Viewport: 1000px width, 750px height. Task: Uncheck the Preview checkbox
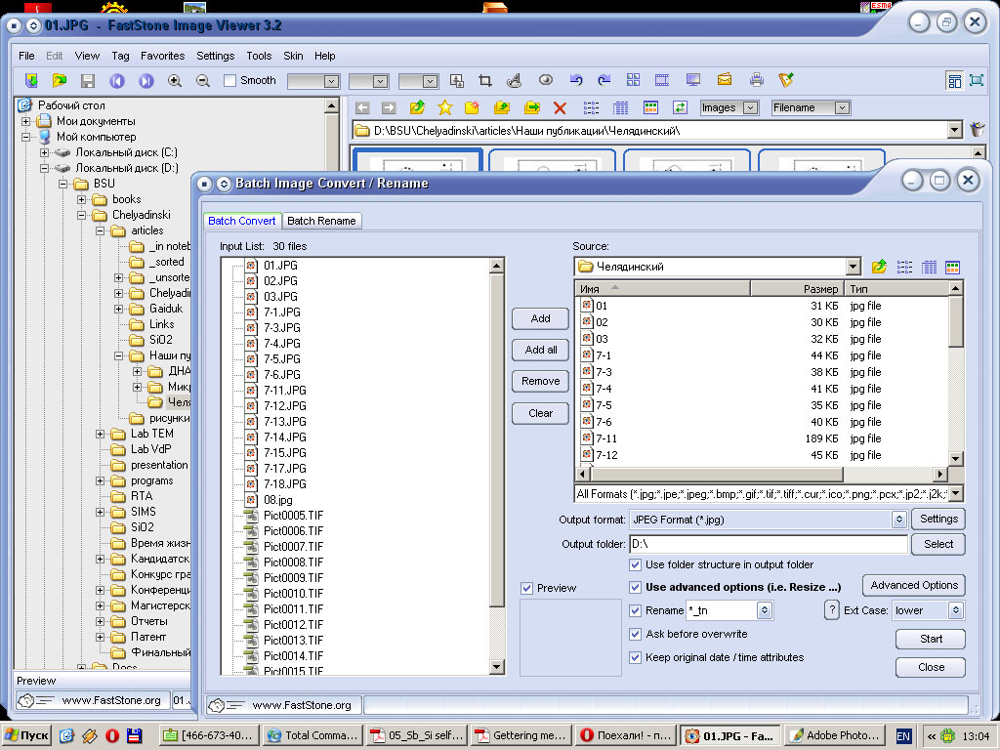tap(527, 588)
